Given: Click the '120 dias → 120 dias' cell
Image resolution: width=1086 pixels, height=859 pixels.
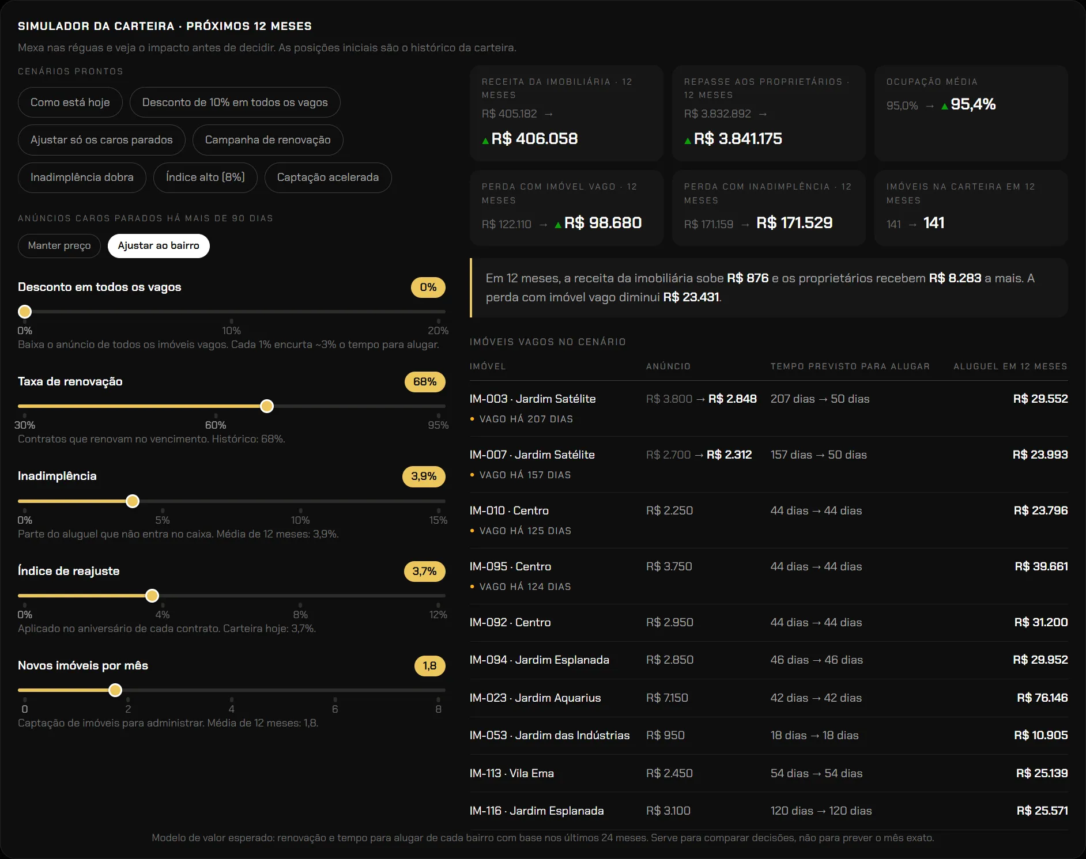Looking at the screenshot, I should (821, 811).
